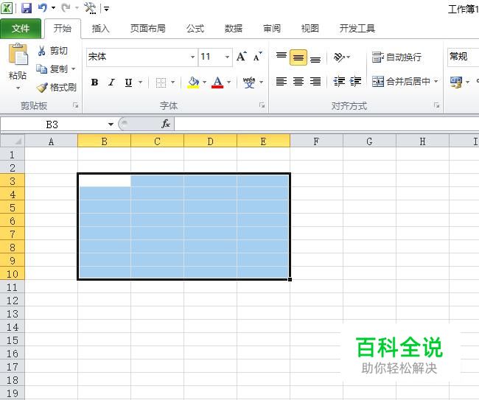Screen dimensions: 479x400
Task: Open the Name Box dropdown arrow
Action: 111,124
